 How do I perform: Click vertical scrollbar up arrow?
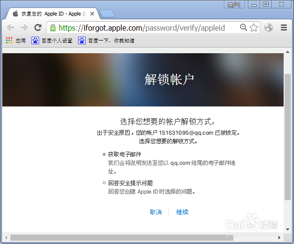[287, 52]
